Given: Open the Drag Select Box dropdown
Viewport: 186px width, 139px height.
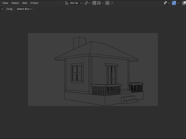Looking at the screenshot, I should (x=24, y=9).
